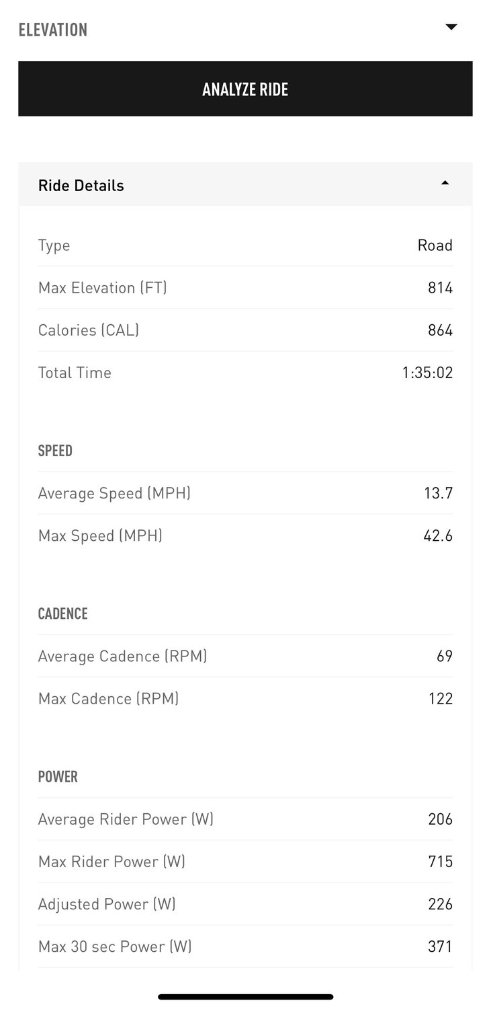Image resolution: width=491 pixels, height=1009 pixels.
Task: Collapse Ride Details using the up arrow
Action: tap(445, 183)
